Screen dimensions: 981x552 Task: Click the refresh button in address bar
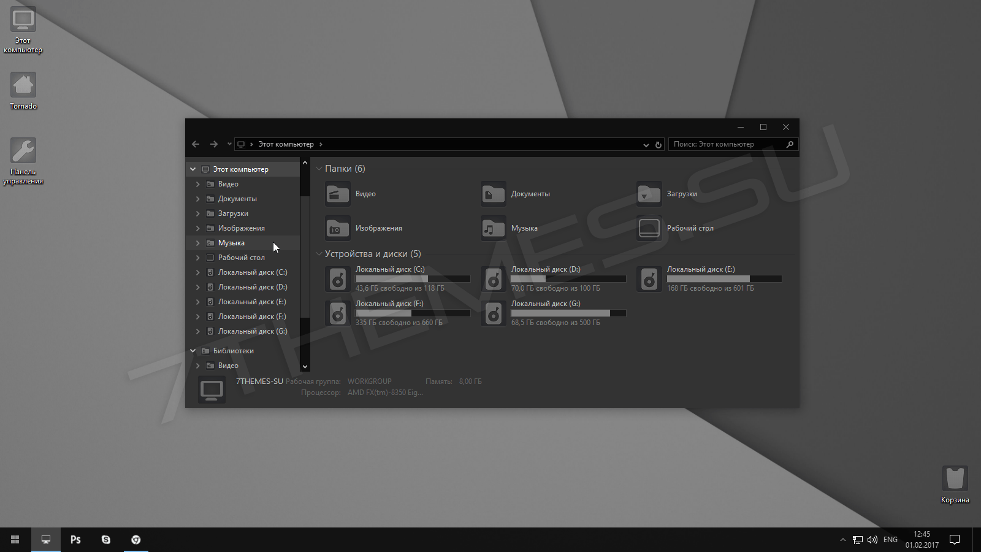pos(658,145)
